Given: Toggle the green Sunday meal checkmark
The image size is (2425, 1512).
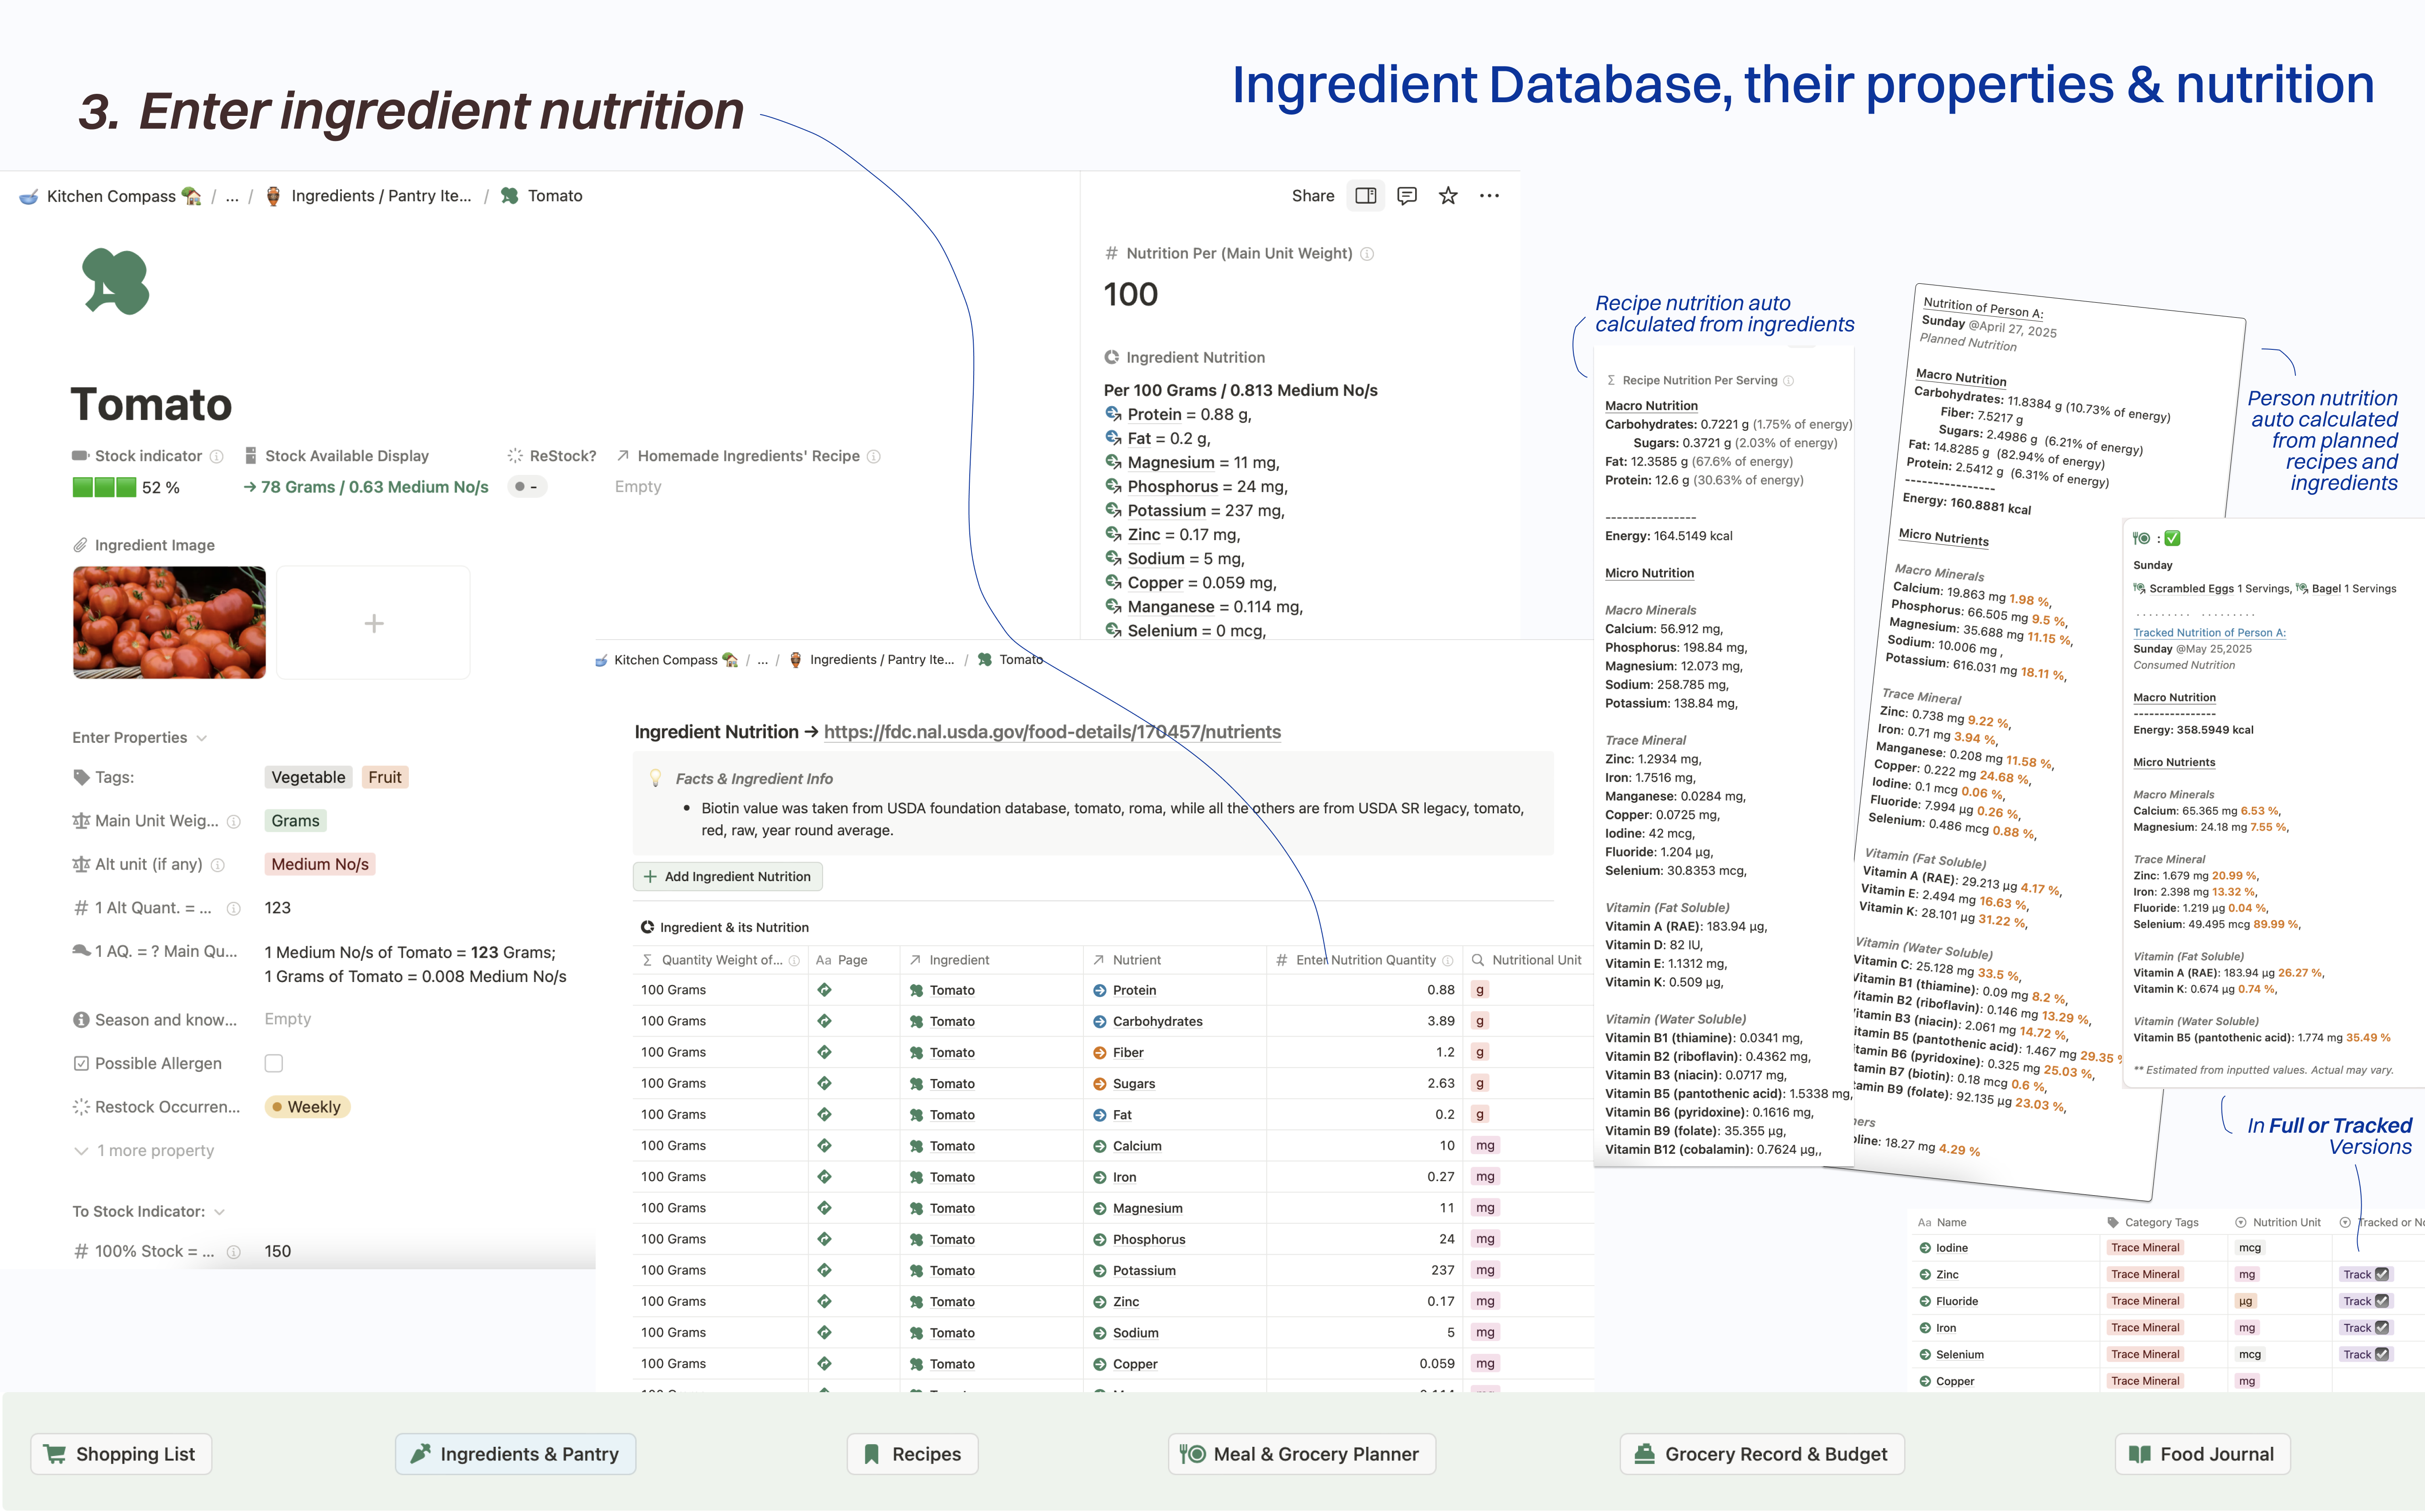Looking at the screenshot, I should pyautogui.click(x=2173, y=538).
